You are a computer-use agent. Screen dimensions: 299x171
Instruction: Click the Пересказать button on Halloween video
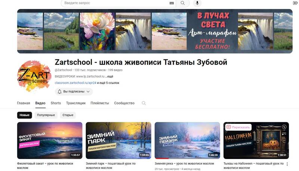(x=238, y=127)
